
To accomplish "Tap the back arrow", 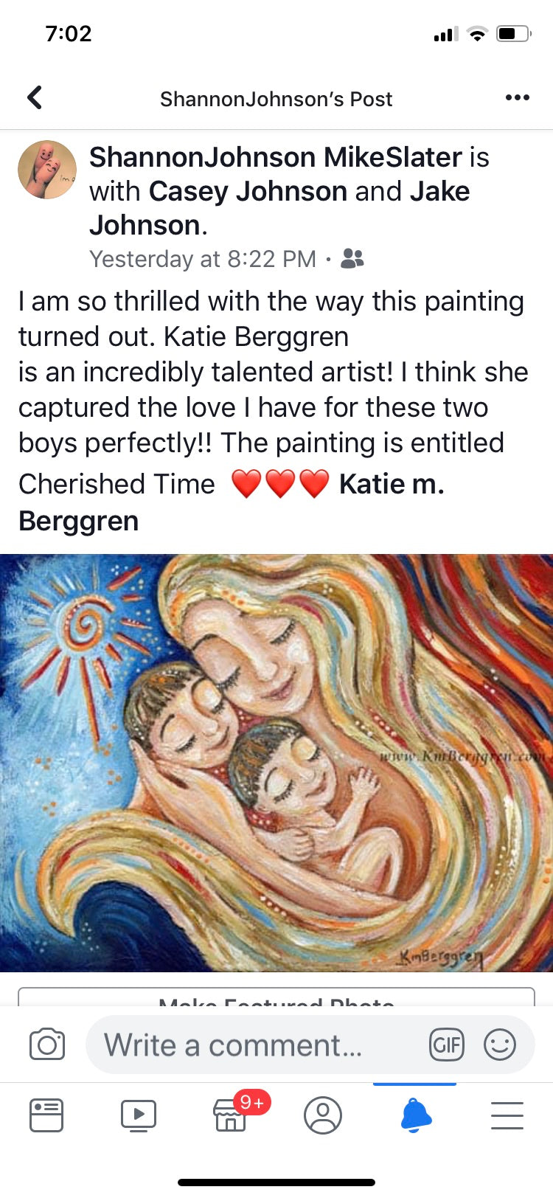I will (x=35, y=97).
